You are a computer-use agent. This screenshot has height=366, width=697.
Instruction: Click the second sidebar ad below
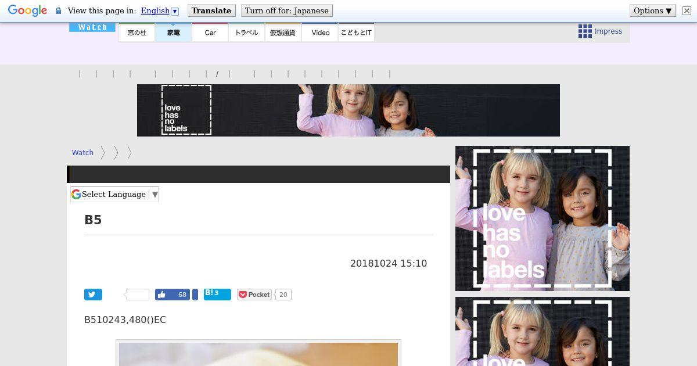tap(542, 331)
